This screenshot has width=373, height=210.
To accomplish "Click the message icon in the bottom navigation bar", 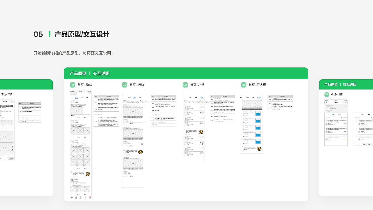I will [x=85, y=197].
